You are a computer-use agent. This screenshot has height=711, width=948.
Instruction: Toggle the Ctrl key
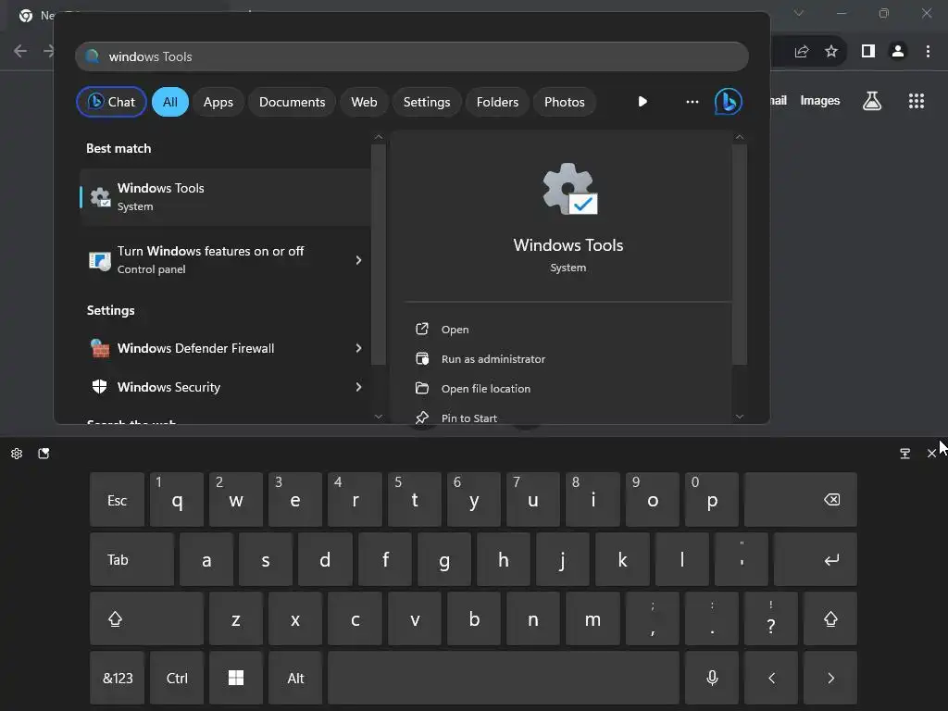[x=177, y=679]
